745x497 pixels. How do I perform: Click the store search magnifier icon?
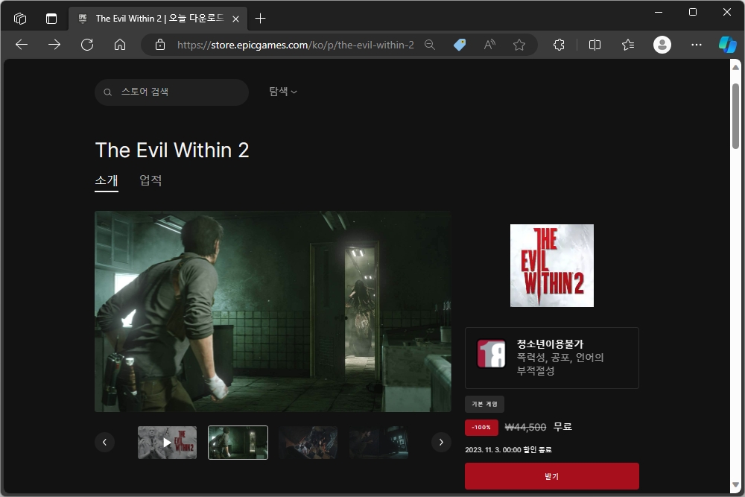tap(108, 92)
